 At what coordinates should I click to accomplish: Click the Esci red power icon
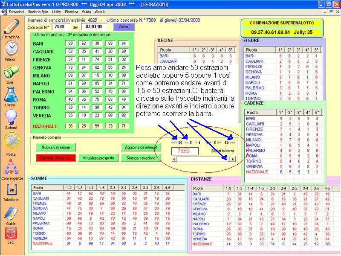11,233
